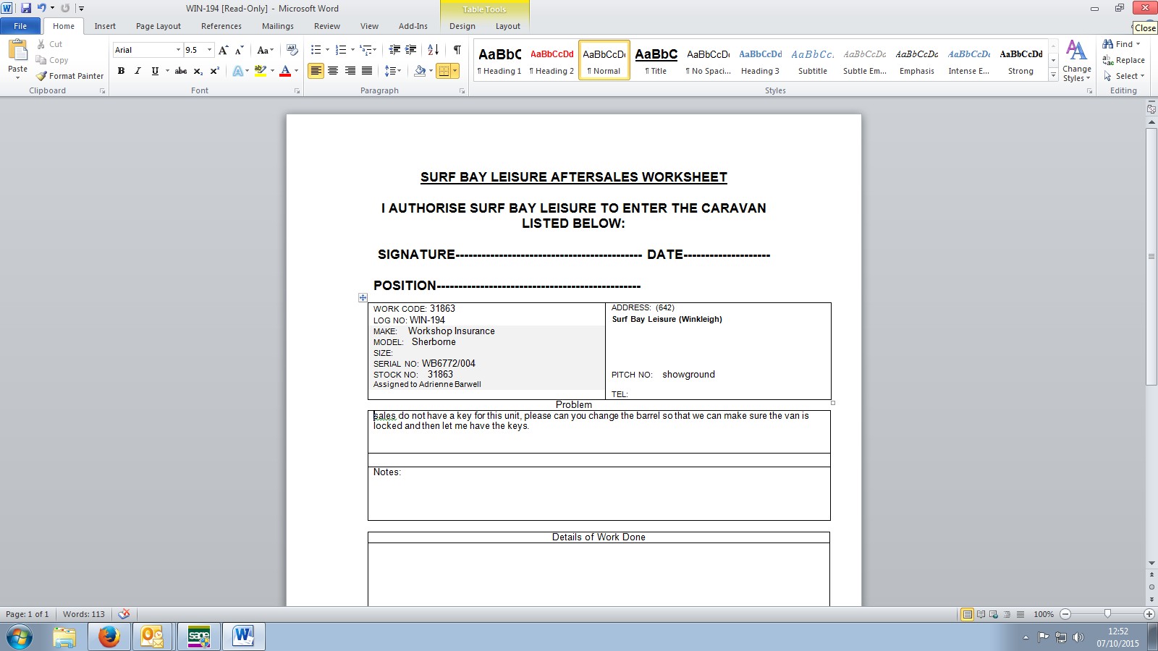Click the Cut scissors icon
This screenshot has width=1158, height=651.
click(41, 44)
